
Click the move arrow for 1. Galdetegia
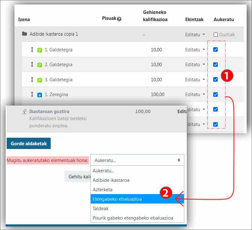[32, 49]
